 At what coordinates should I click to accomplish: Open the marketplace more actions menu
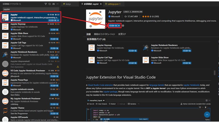tap(58, 4)
